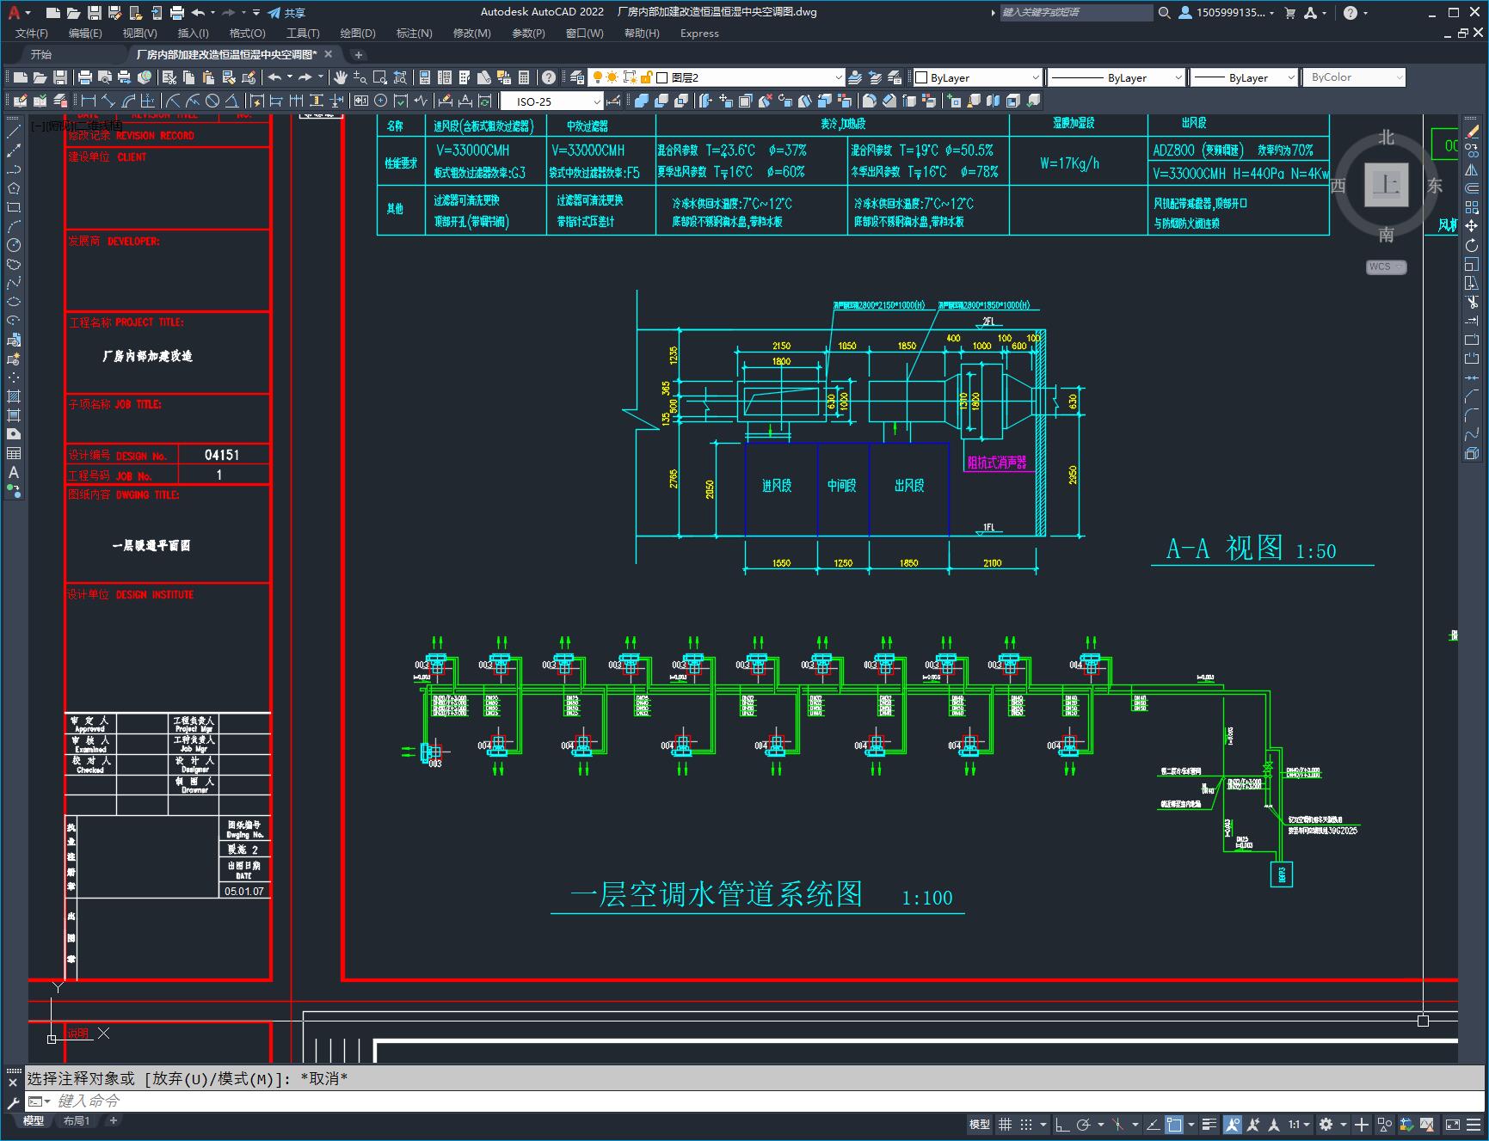The image size is (1489, 1141).
Task: Add new layout with plus button
Action: (113, 1120)
